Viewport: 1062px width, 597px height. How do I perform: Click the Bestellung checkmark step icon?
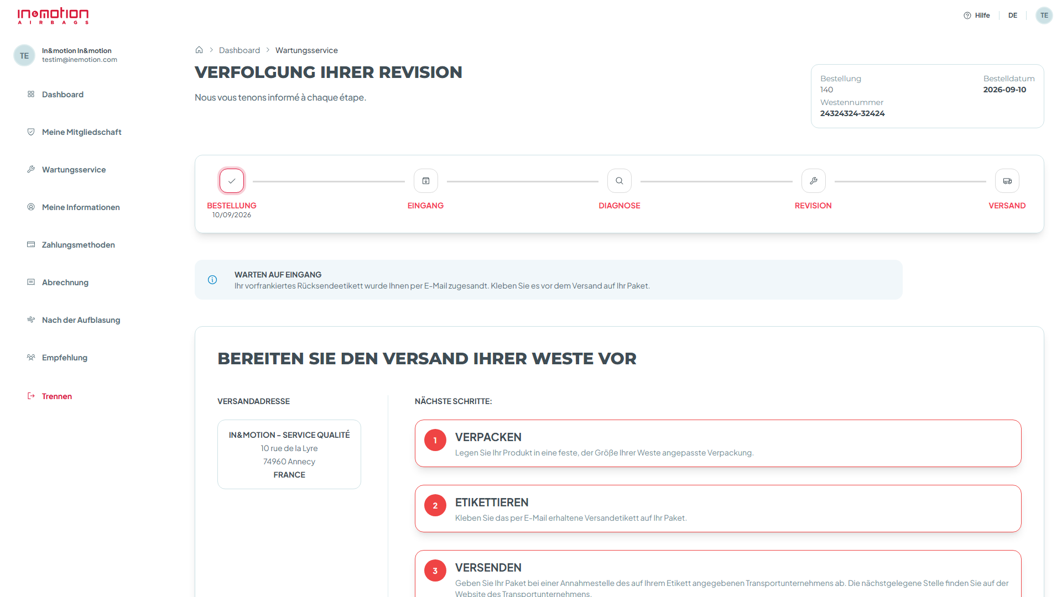(232, 181)
